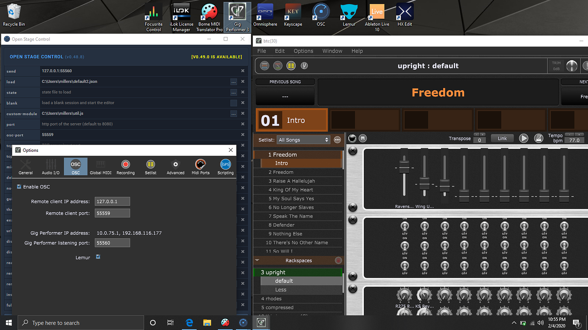This screenshot has height=330, width=588.
Task: Open the Setlist All Songs dropdown
Action: point(303,139)
